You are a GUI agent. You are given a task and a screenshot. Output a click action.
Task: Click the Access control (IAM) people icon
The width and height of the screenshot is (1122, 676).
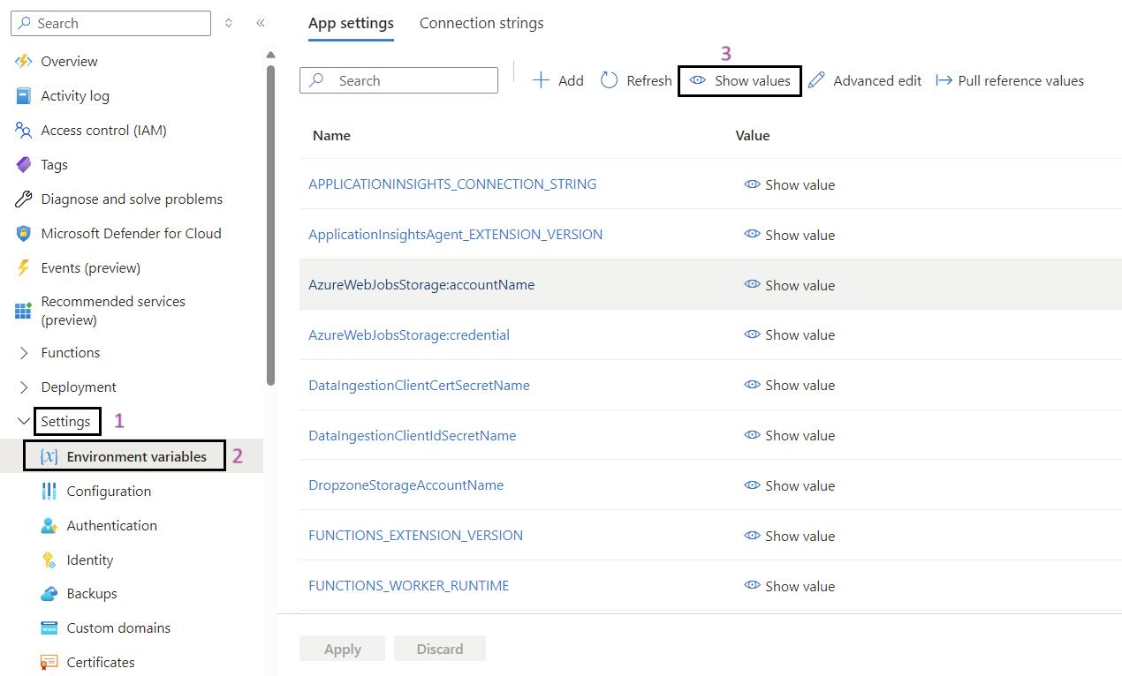[24, 130]
